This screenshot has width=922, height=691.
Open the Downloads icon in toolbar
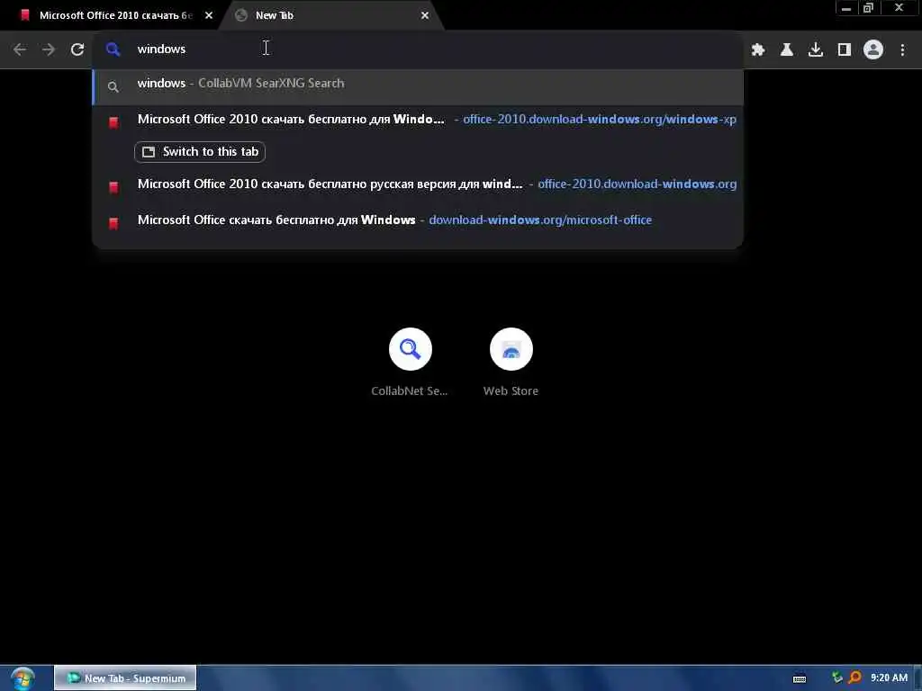(x=816, y=50)
